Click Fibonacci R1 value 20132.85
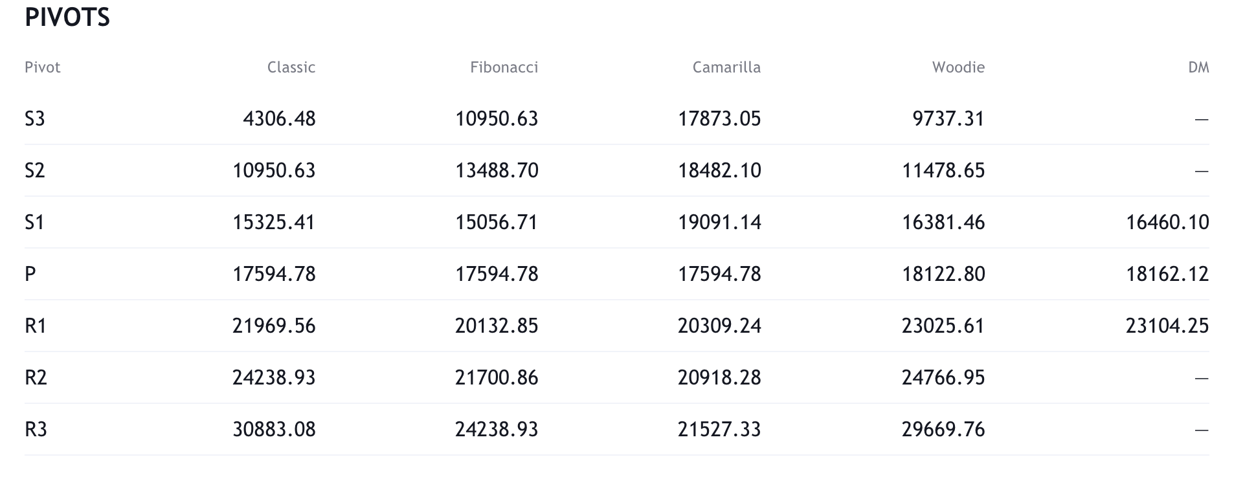This screenshot has width=1234, height=479. click(497, 326)
